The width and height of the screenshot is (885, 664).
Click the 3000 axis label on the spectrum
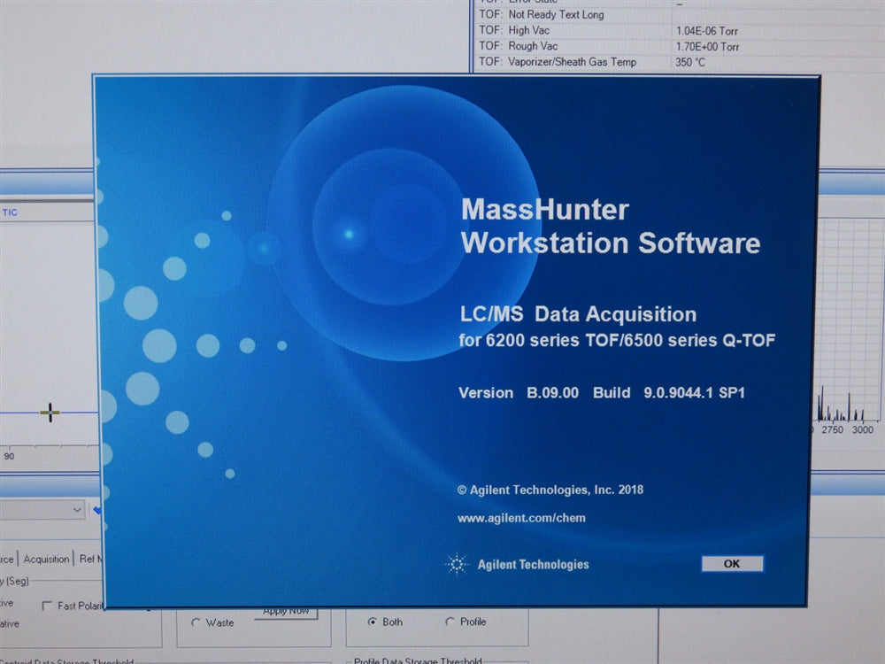click(x=862, y=429)
